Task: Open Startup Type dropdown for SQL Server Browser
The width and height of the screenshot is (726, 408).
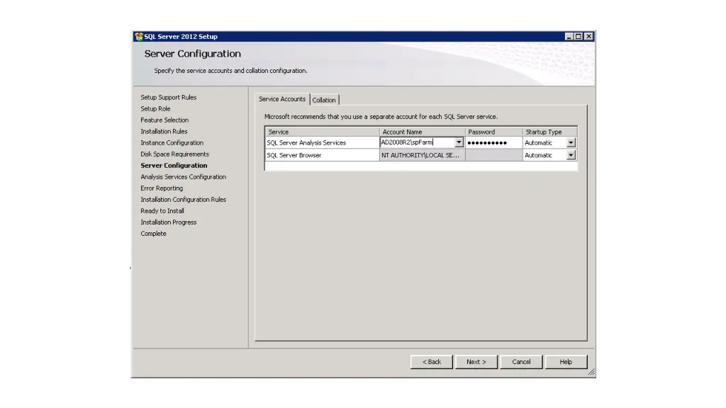Action: tap(571, 155)
